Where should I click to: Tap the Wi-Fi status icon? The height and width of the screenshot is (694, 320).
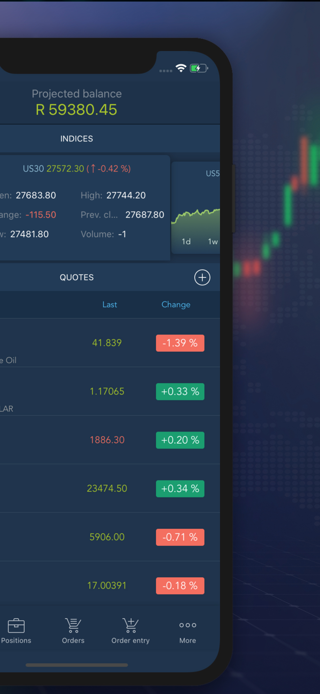pyautogui.click(x=181, y=68)
